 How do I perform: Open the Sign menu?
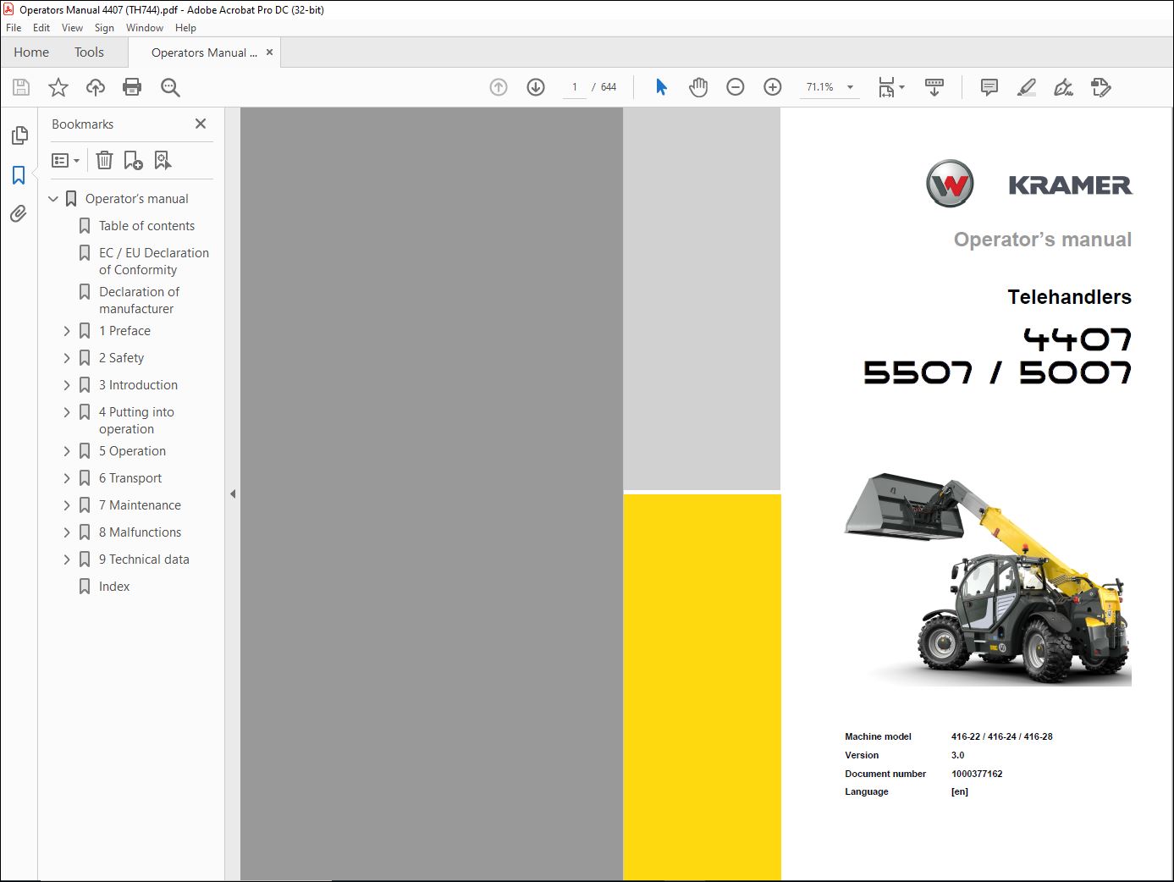point(104,28)
